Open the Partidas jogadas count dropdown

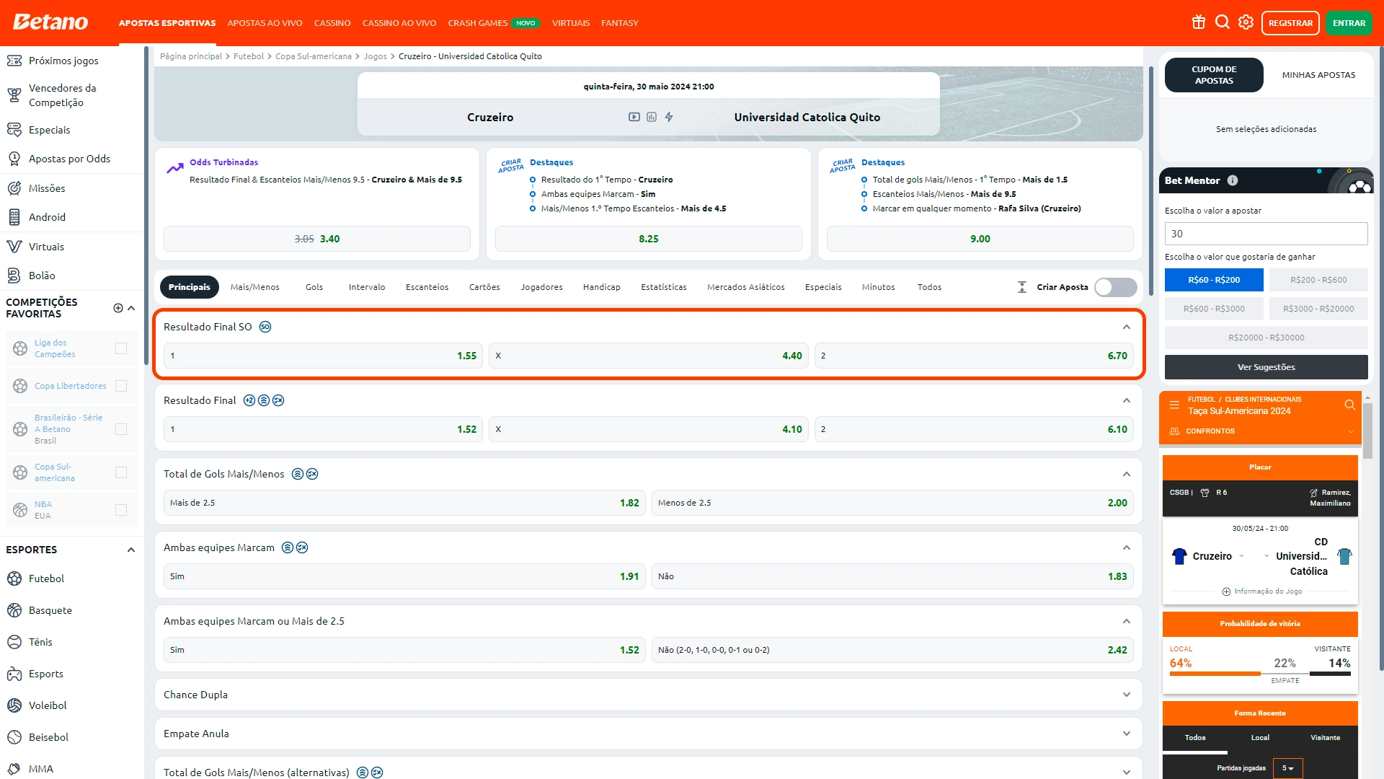[1287, 768]
